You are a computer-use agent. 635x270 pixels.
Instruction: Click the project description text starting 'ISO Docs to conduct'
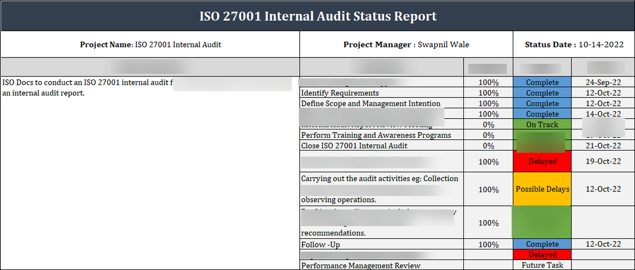(88, 88)
